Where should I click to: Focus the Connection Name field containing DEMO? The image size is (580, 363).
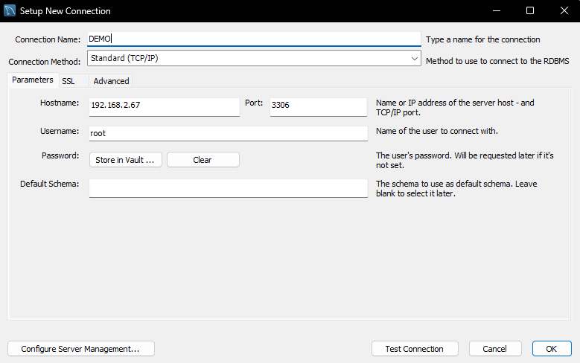coord(253,39)
